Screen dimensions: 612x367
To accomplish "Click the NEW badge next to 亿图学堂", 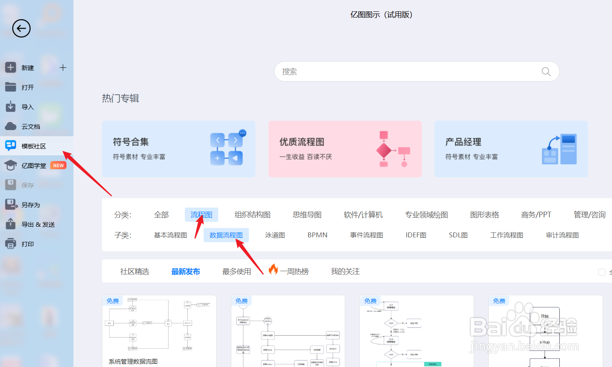I will pyautogui.click(x=58, y=165).
